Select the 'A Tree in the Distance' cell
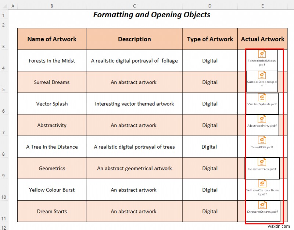The width and height of the screenshot is (294, 230). point(52,146)
